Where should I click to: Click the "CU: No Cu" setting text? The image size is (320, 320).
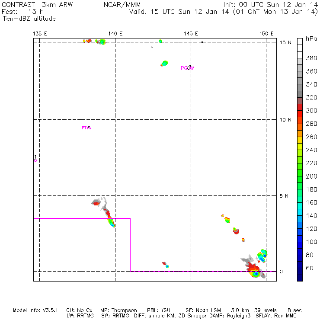(79, 310)
